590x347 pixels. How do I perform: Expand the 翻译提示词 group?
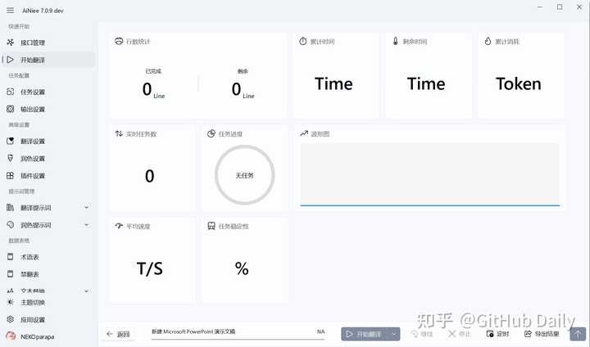point(86,208)
